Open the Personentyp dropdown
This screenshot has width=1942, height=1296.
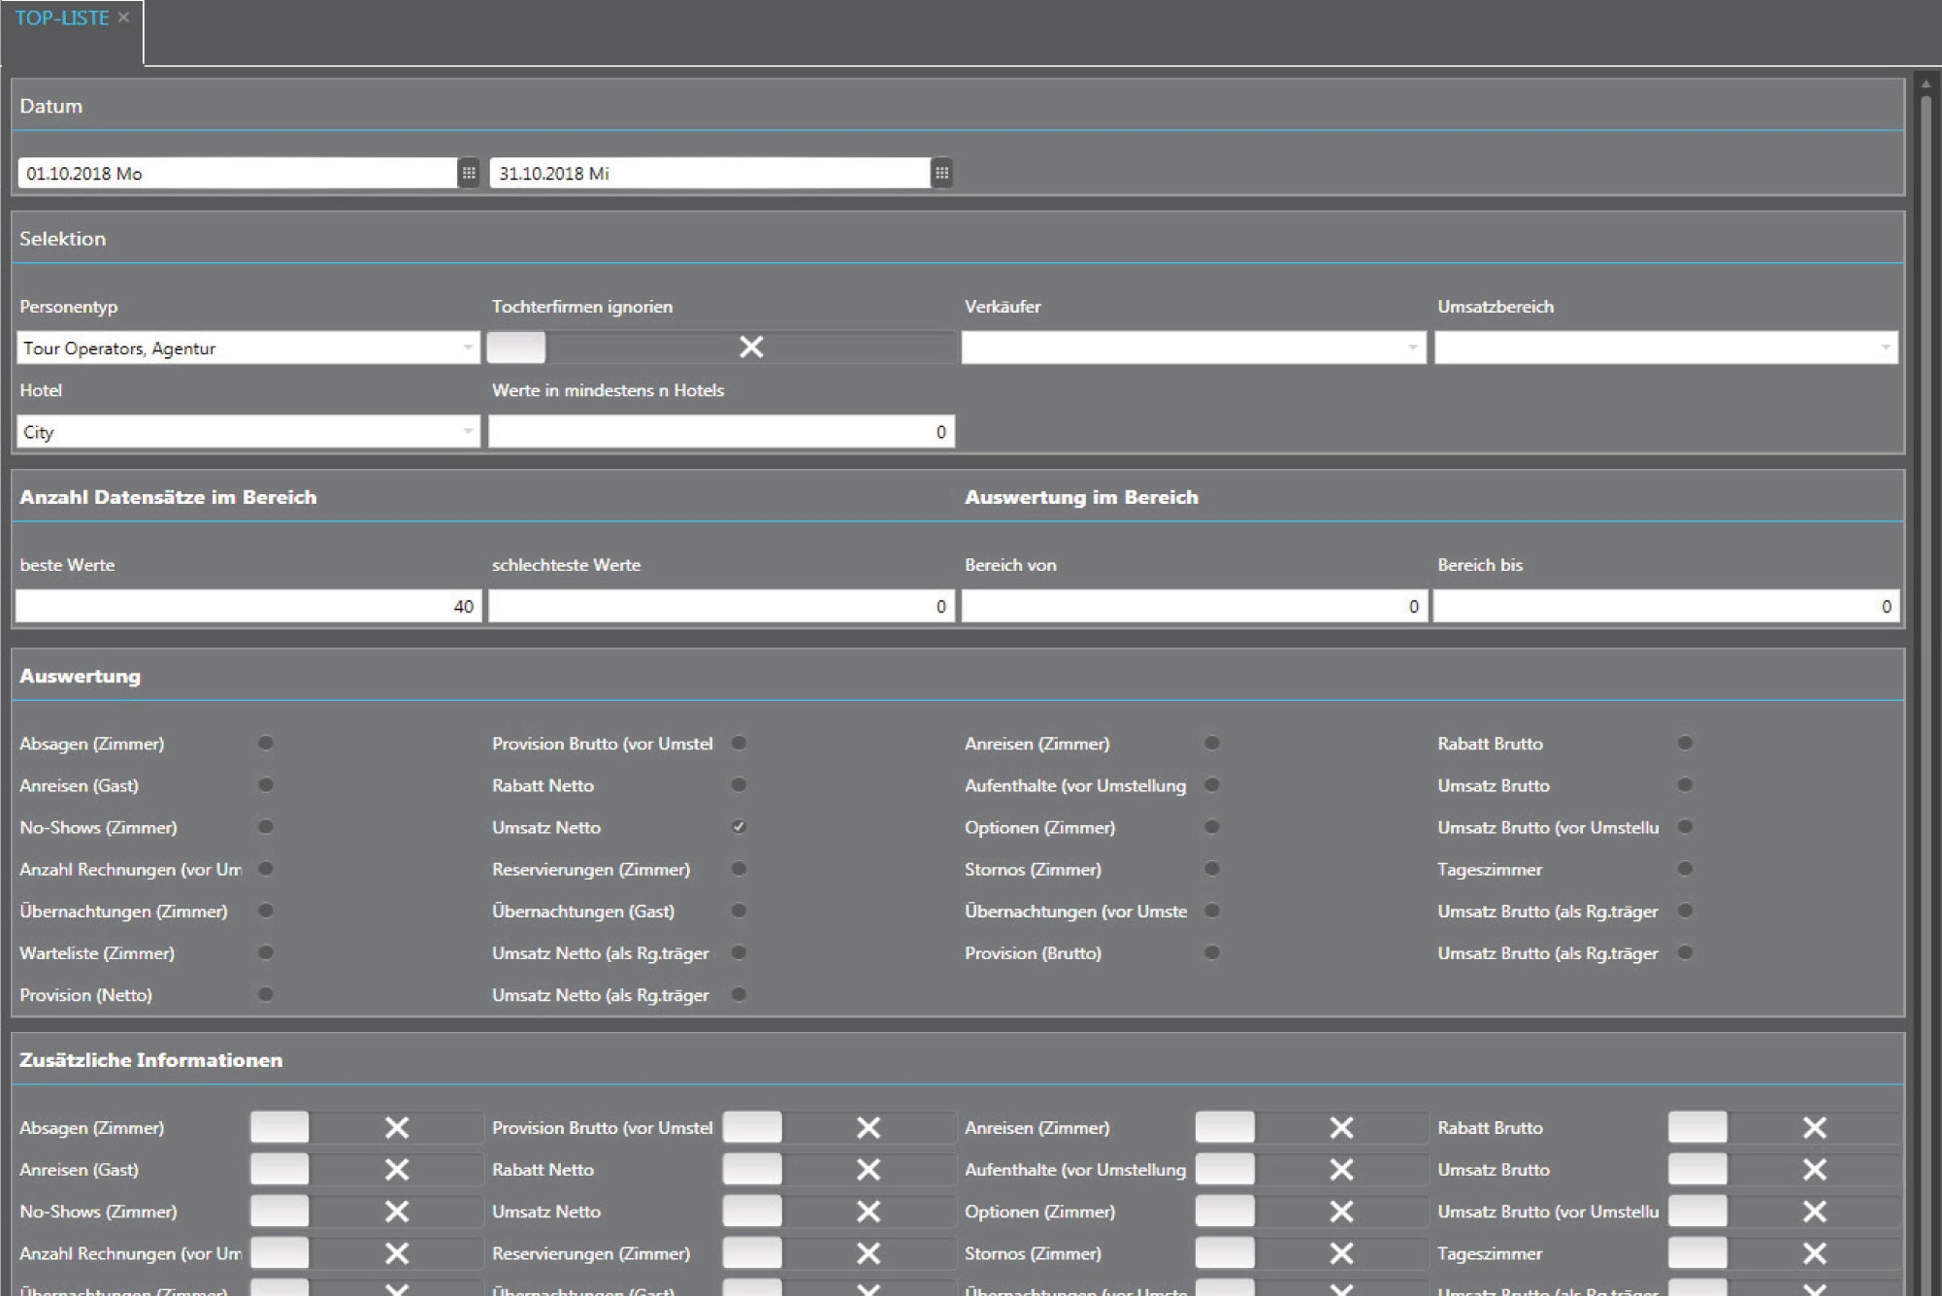[469, 347]
